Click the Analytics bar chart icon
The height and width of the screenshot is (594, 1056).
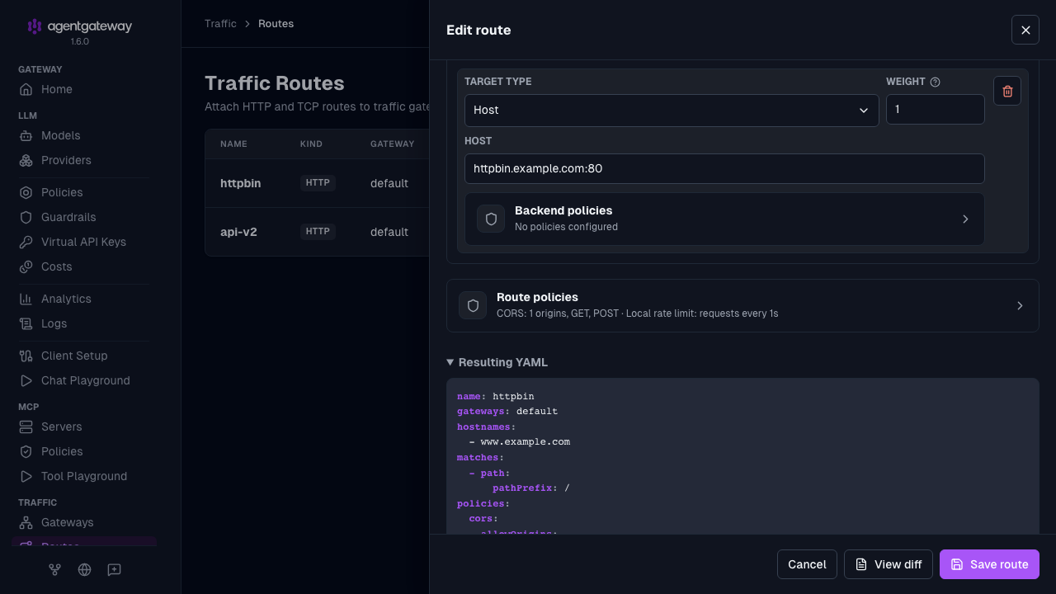coord(26,299)
